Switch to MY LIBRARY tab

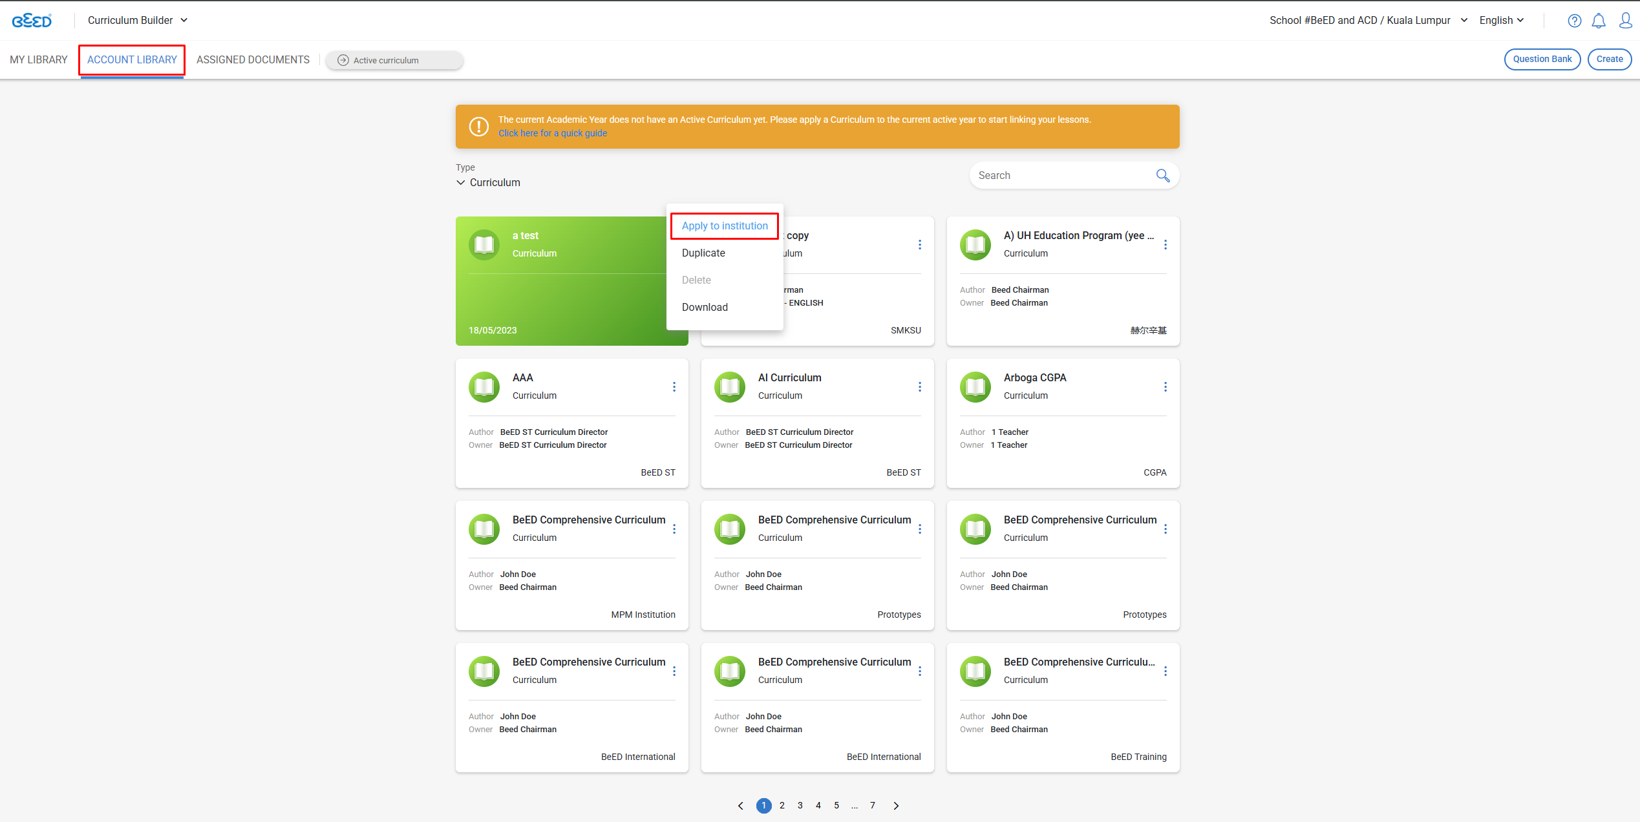[39, 59]
